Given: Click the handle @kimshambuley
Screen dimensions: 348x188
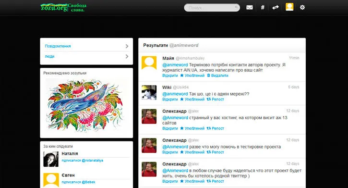Looking at the screenshot, I should [190, 58].
